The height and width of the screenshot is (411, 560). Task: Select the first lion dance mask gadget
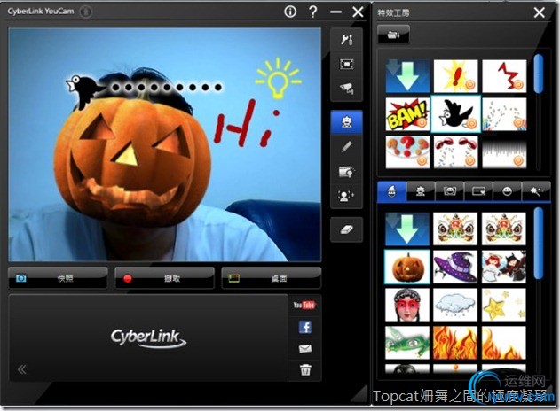[x=455, y=229]
